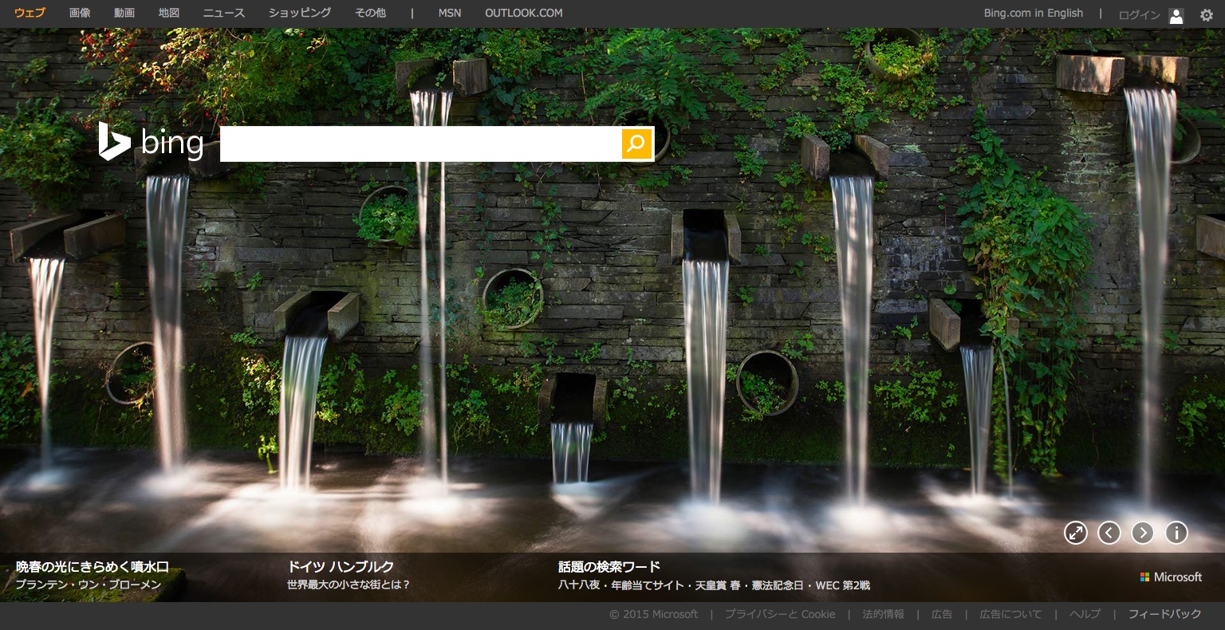
Task: Expand the その他 (More) menu
Action: [370, 13]
